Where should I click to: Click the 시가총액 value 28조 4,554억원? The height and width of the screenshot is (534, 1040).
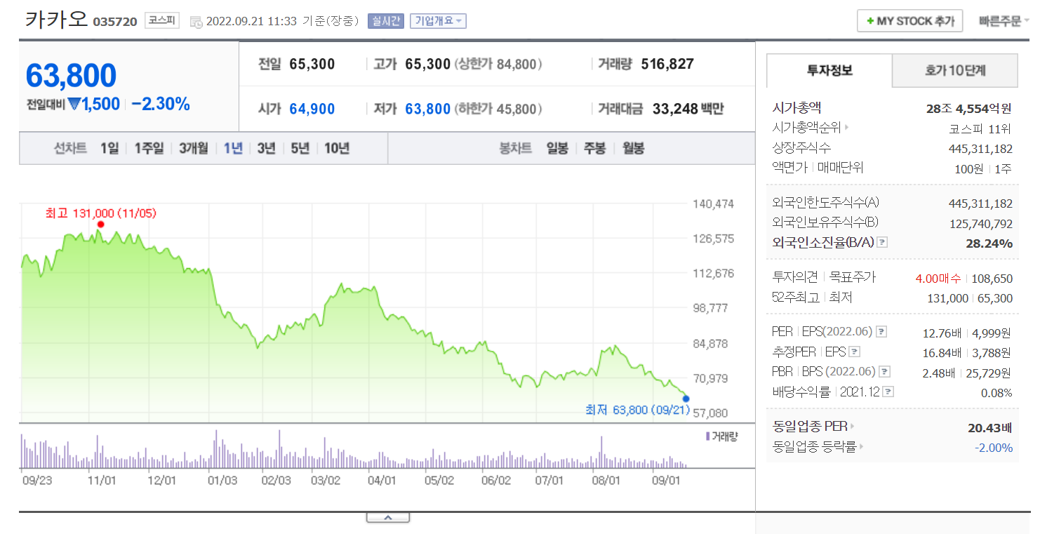click(969, 108)
